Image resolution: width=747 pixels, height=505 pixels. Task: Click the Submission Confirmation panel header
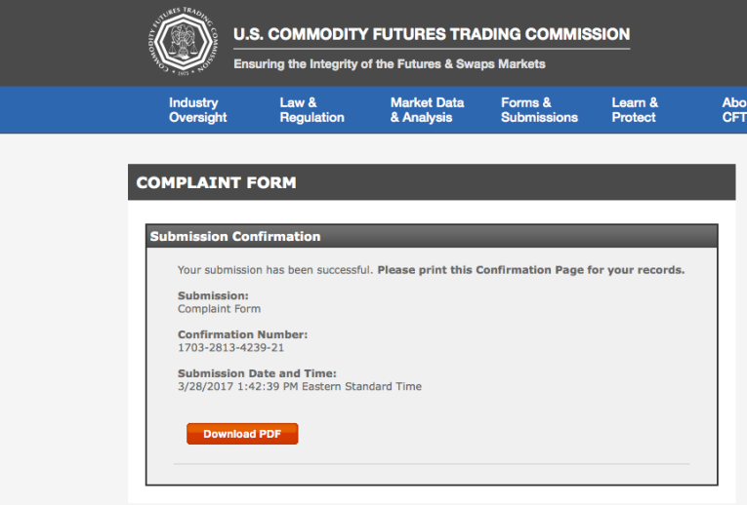(235, 236)
